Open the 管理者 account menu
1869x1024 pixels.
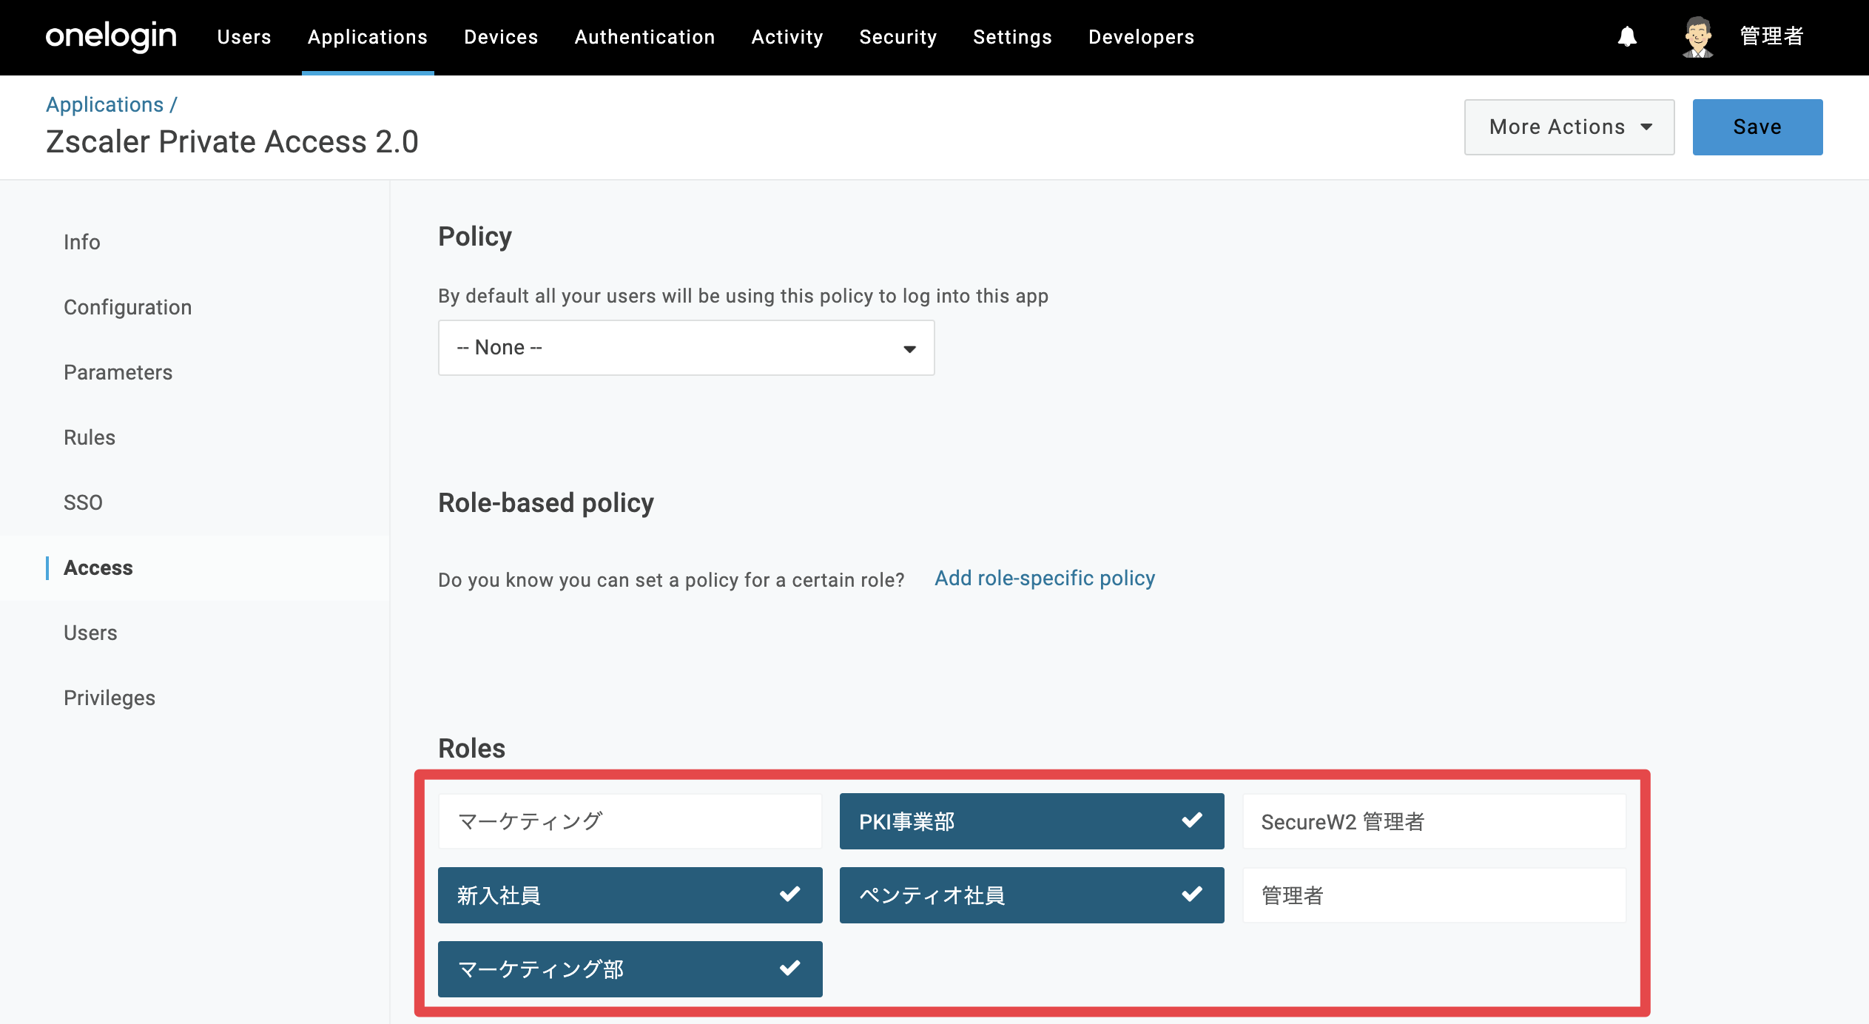tap(1771, 36)
